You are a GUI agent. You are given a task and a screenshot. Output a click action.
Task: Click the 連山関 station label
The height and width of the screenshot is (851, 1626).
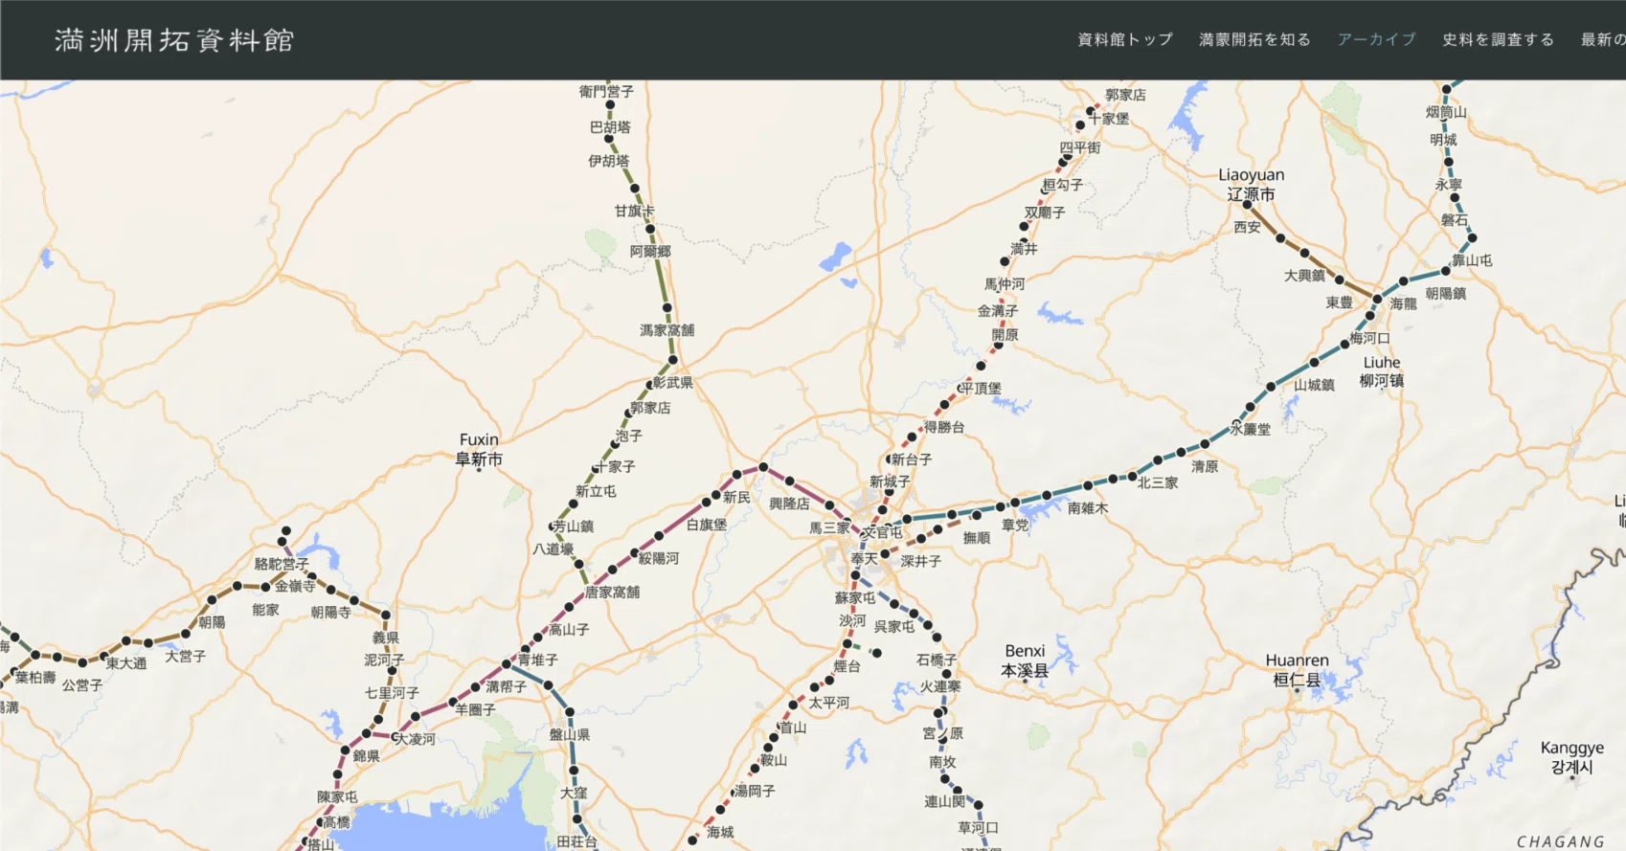[944, 802]
